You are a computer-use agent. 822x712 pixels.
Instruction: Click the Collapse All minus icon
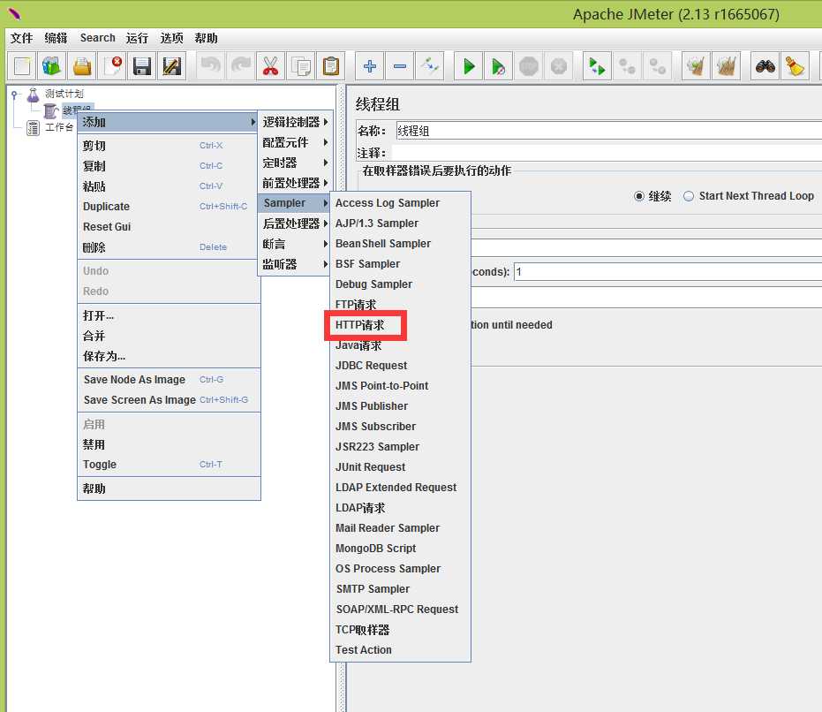[399, 66]
